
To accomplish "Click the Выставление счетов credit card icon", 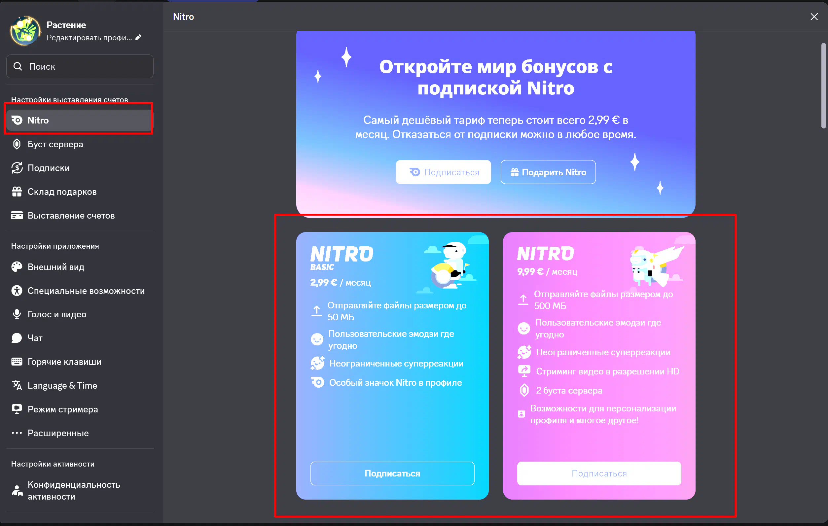I will click(17, 216).
